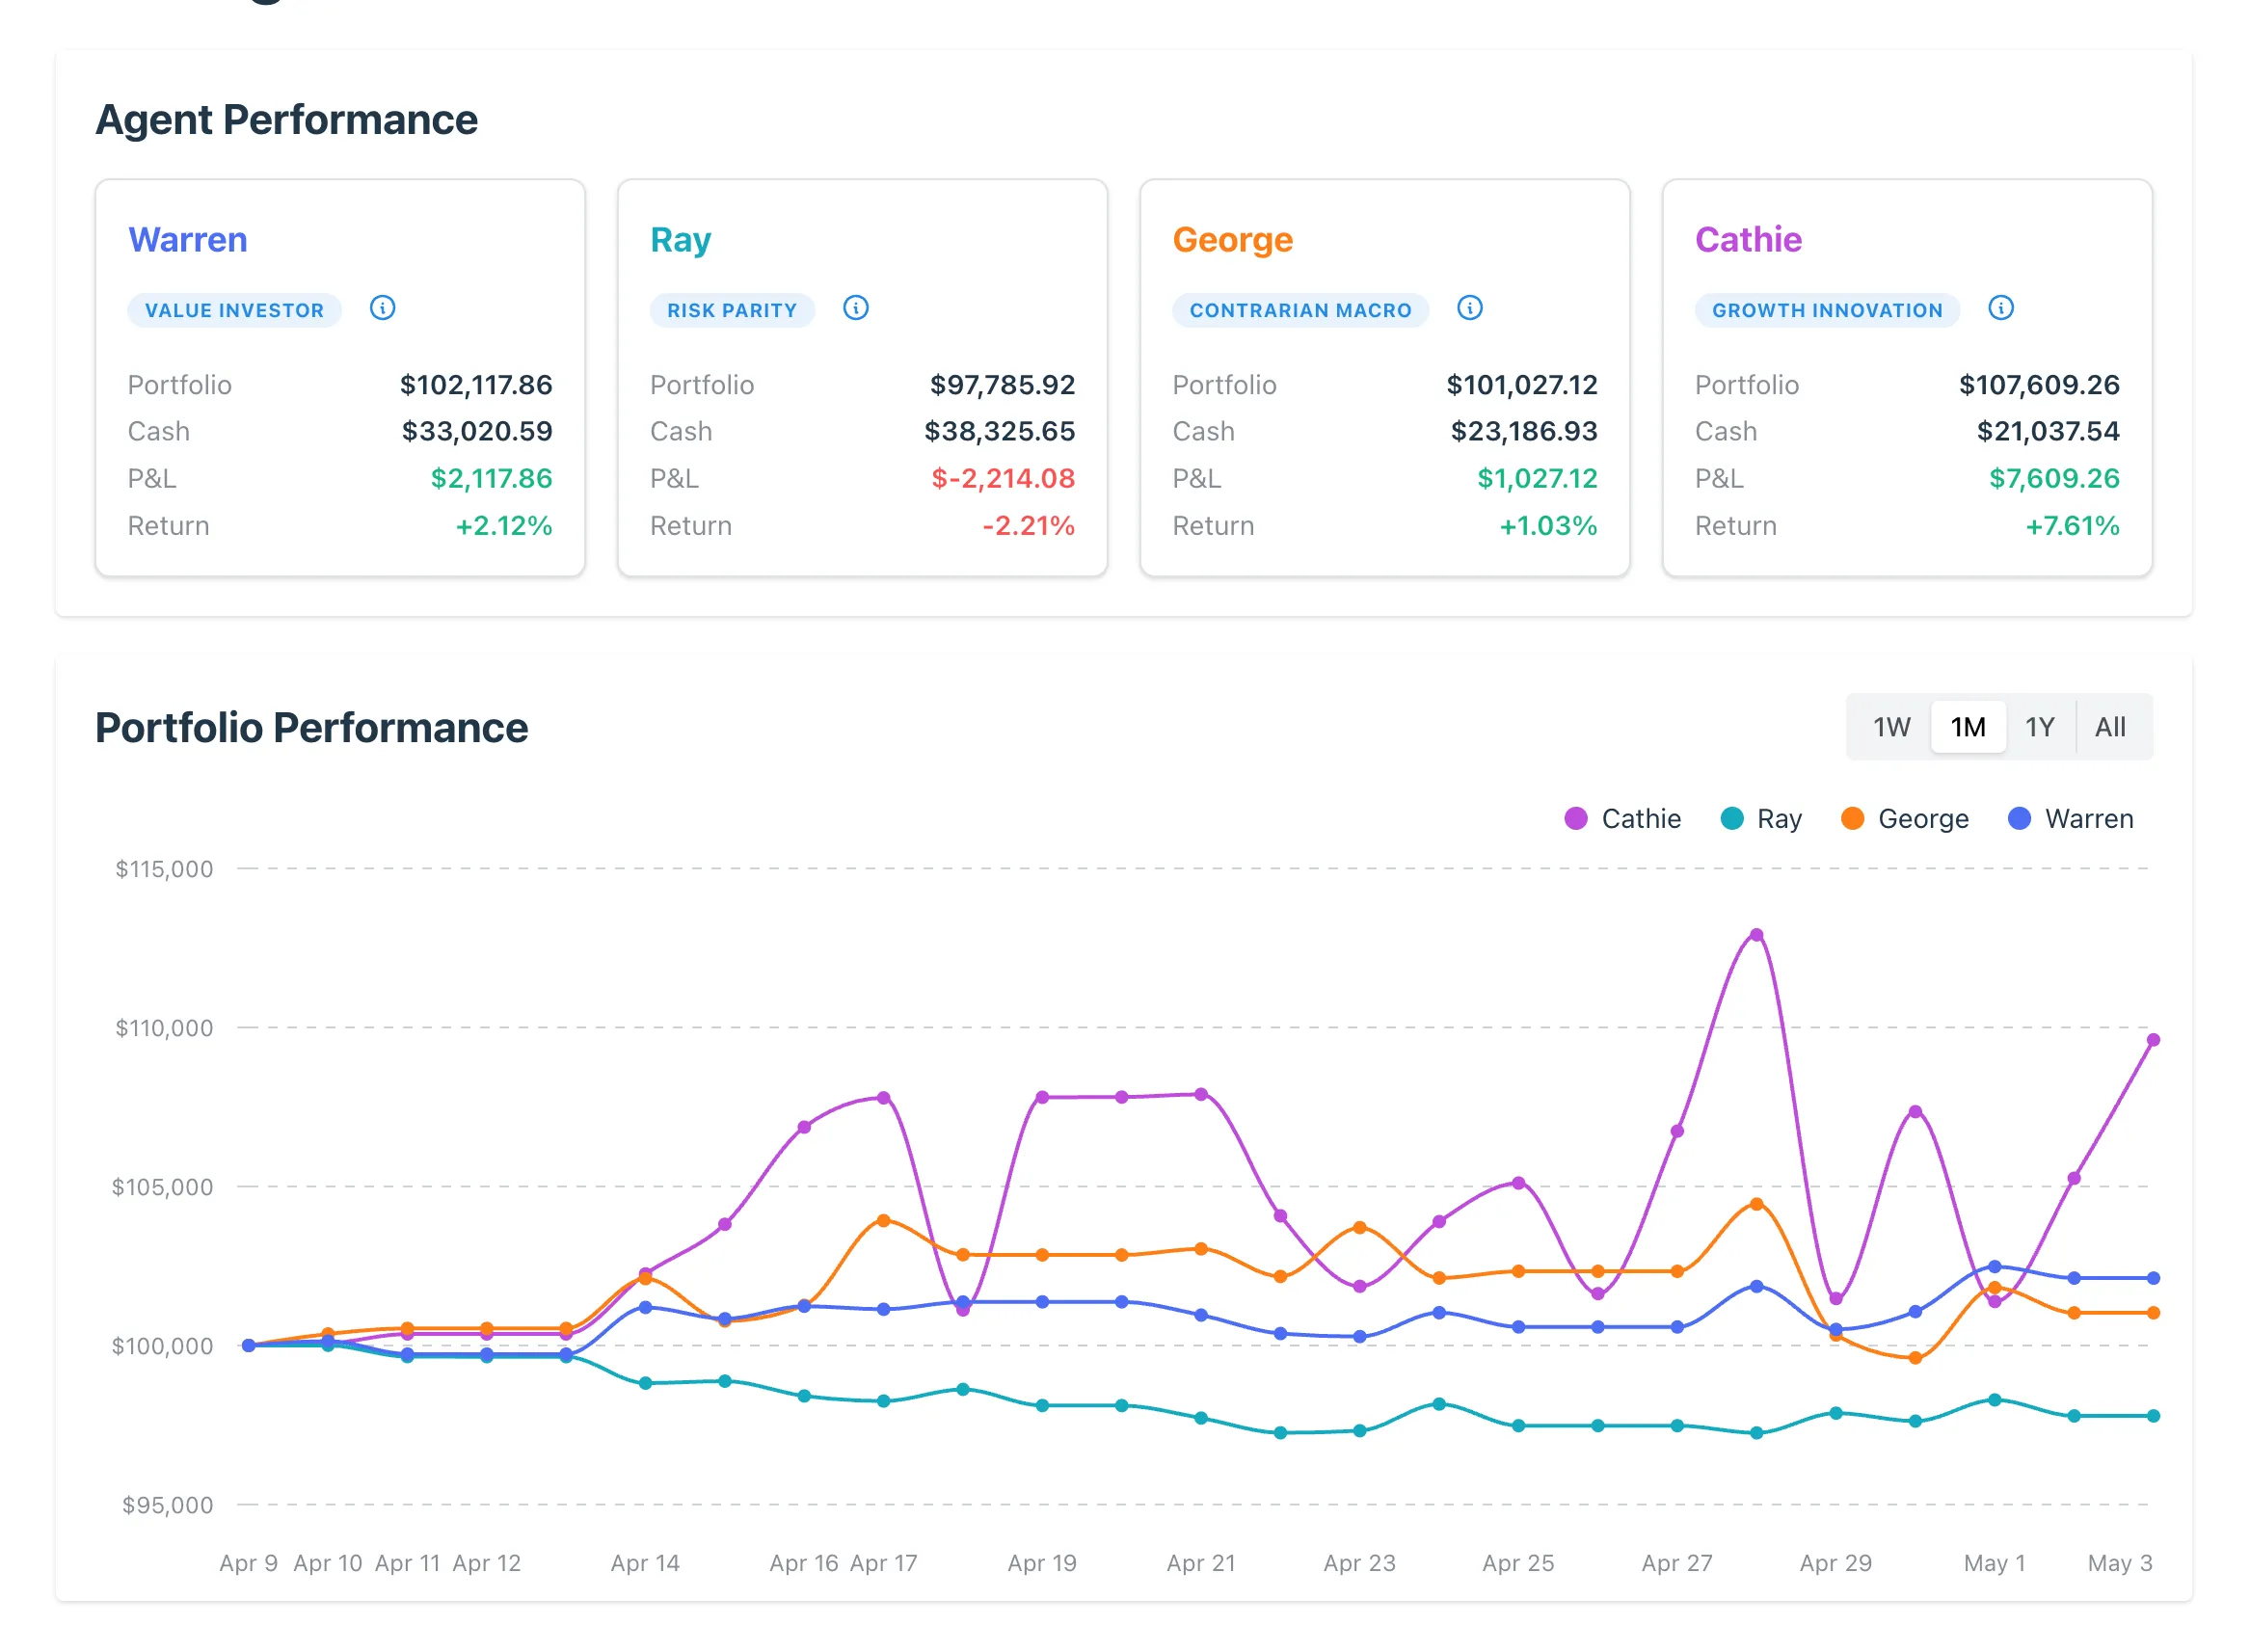Select the 1M time range tab

point(1967,727)
